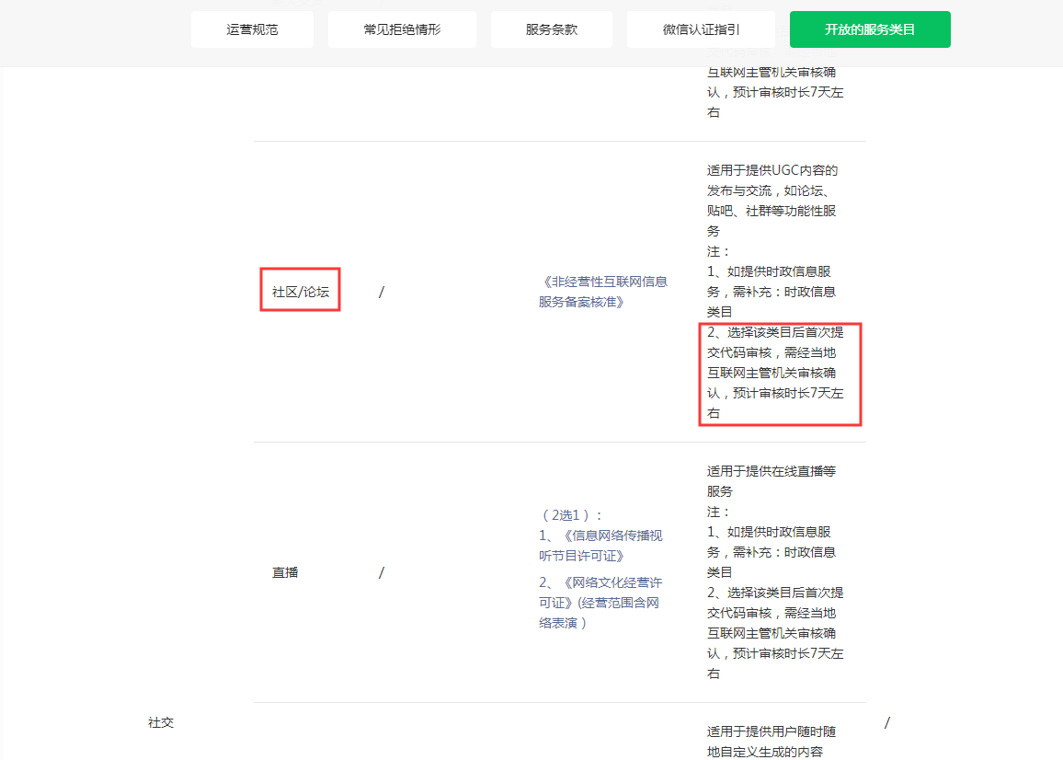Select the 社区/论坛 category cell
Screen dimensions: 1063x760
point(301,292)
